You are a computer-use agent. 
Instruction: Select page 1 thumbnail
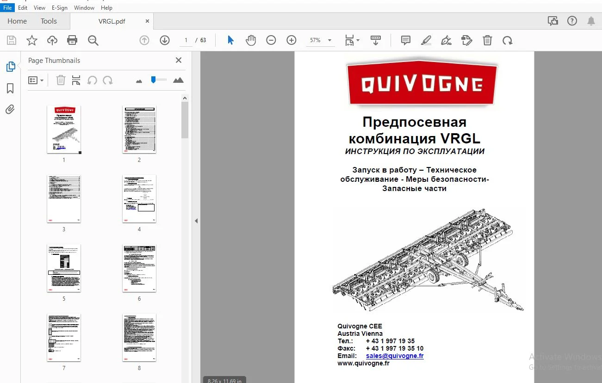64,129
